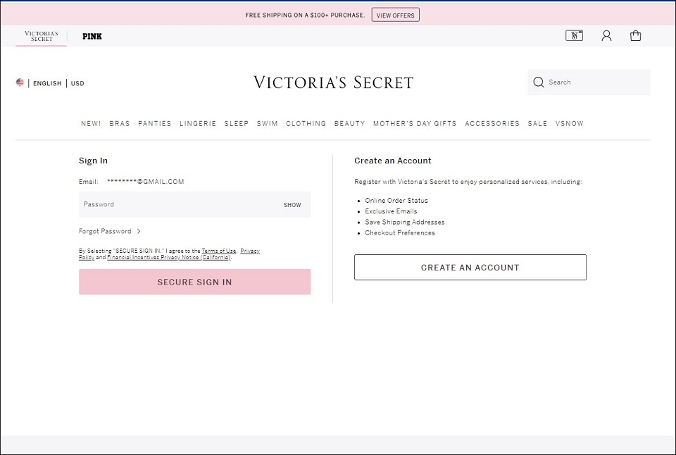Image resolution: width=676 pixels, height=455 pixels.
Task: Change the ENGLISH language setting
Action: pos(47,83)
